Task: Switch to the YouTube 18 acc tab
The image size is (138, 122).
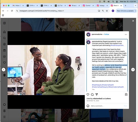Action: pos(74,6)
